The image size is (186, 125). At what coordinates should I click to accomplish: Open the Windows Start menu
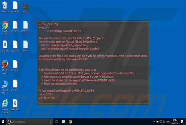(3, 122)
